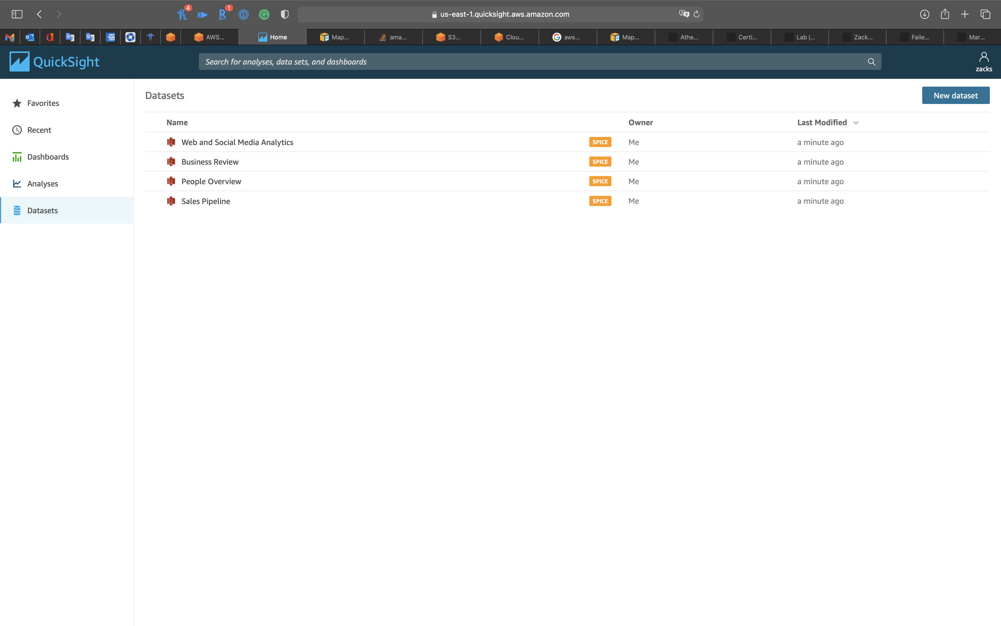The image size is (1001, 626).
Task: Open the Safari share icon
Action: [x=944, y=14]
